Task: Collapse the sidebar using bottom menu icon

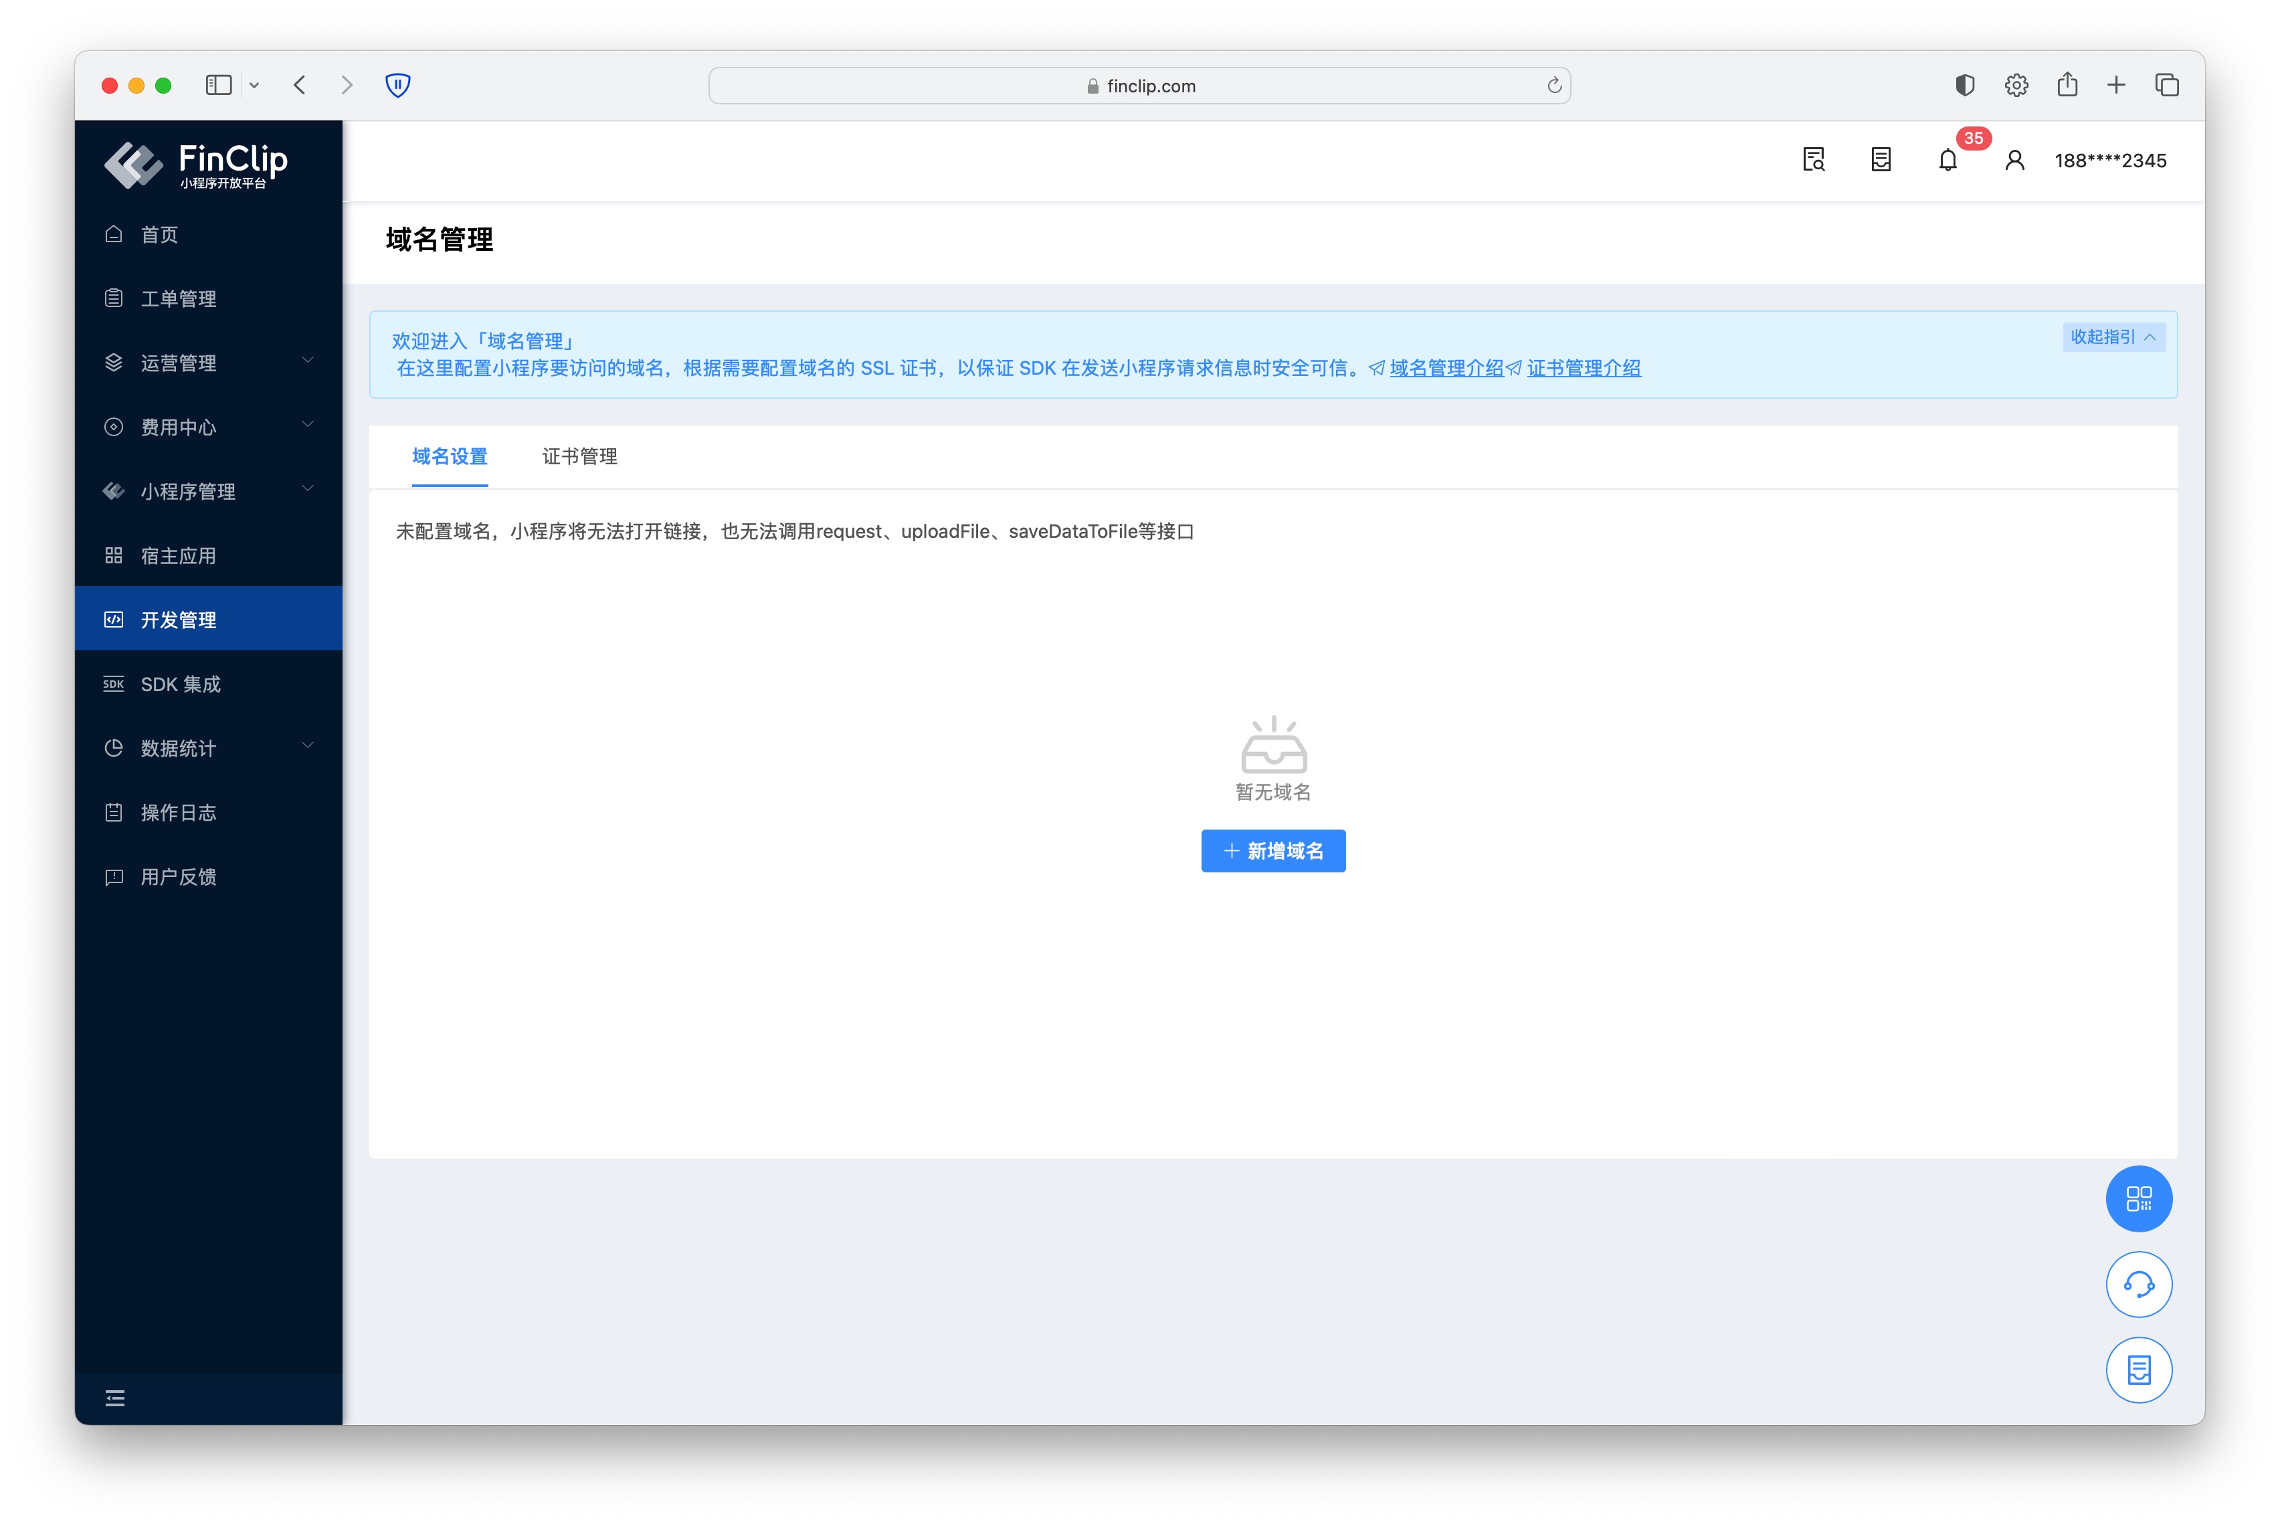Action: 114,1399
